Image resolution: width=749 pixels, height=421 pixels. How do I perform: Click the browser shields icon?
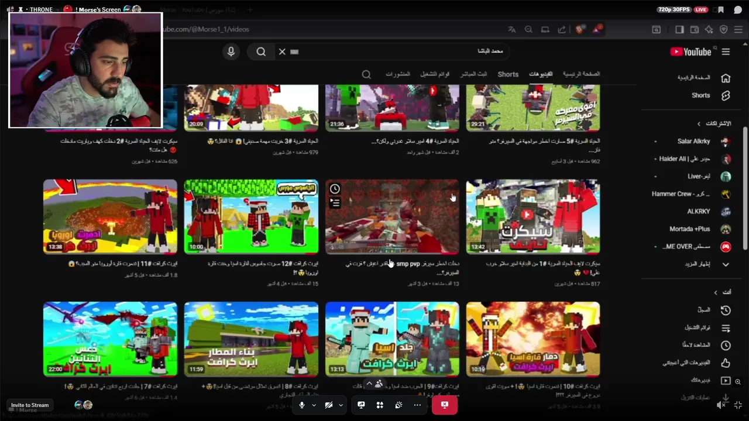580,29
